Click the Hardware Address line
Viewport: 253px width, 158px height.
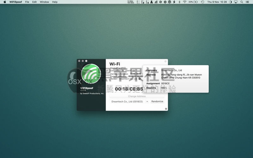pyautogui.click(x=126, y=74)
